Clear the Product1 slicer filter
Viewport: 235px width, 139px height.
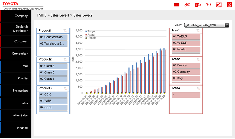tap(65, 30)
